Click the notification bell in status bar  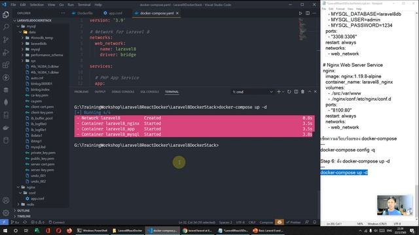coord(314,222)
